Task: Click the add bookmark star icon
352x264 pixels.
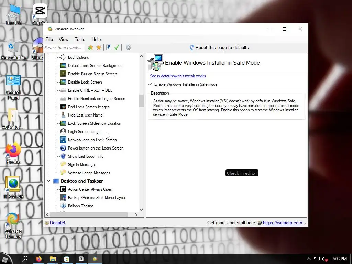Action: pos(91,47)
